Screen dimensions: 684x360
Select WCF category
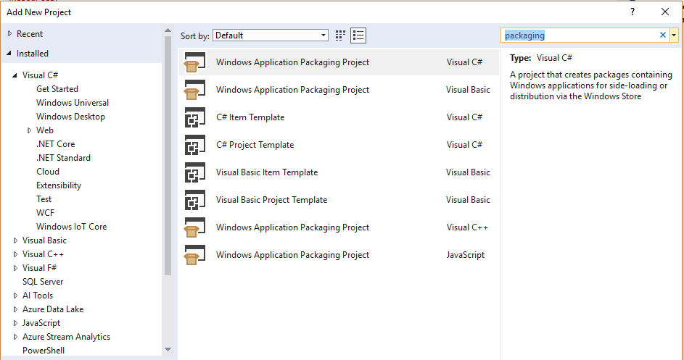pyautogui.click(x=46, y=213)
